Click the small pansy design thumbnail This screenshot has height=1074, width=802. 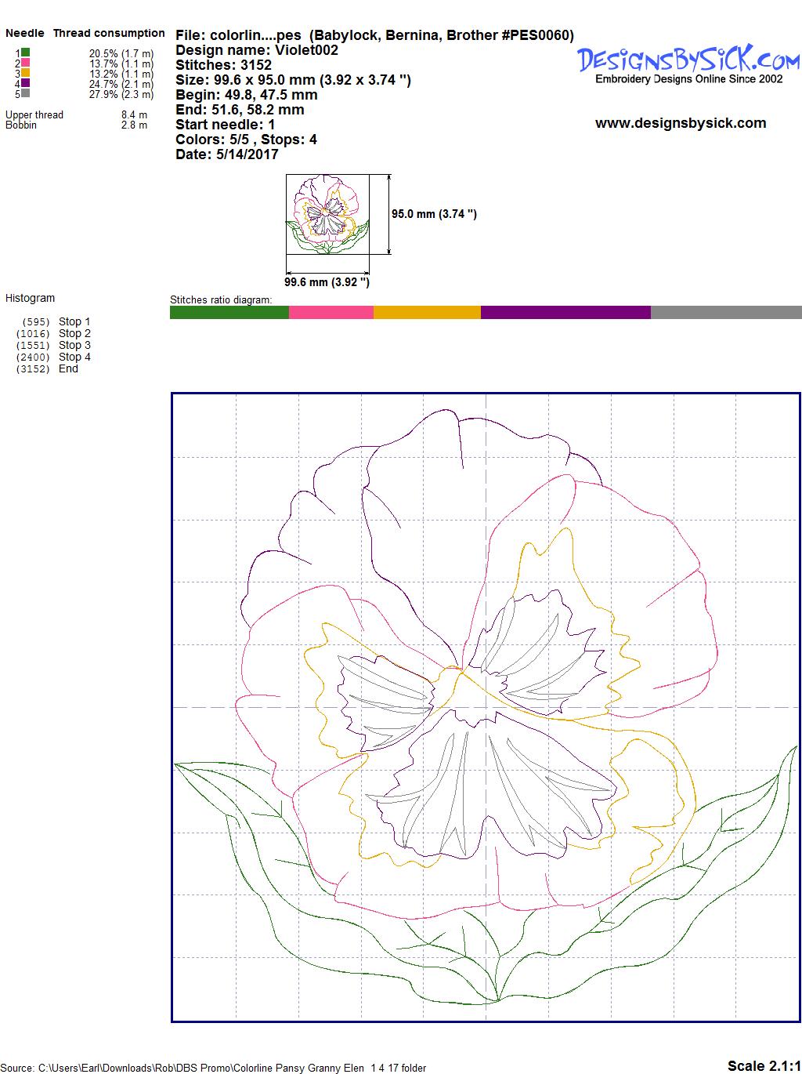[327, 214]
